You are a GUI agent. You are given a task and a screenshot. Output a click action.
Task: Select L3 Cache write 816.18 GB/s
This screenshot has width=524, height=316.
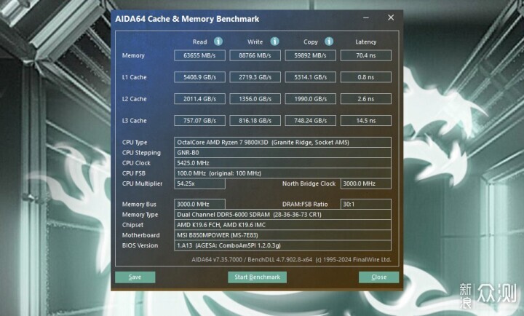[x=255, y=121]
